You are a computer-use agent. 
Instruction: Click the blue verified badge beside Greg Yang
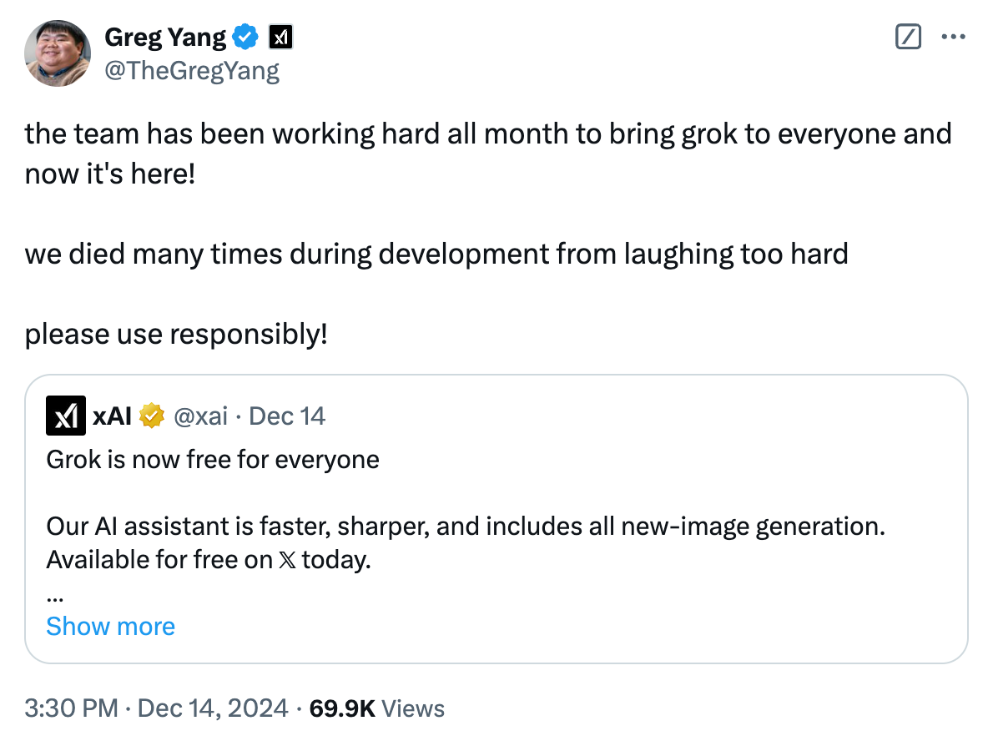[244, 38]
